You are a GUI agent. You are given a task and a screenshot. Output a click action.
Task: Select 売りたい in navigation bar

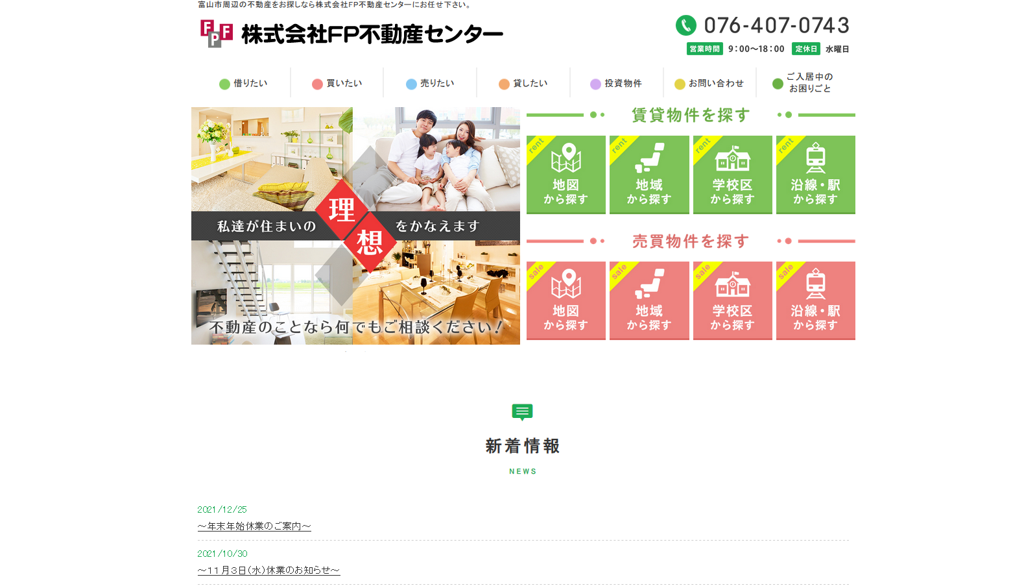430,83
